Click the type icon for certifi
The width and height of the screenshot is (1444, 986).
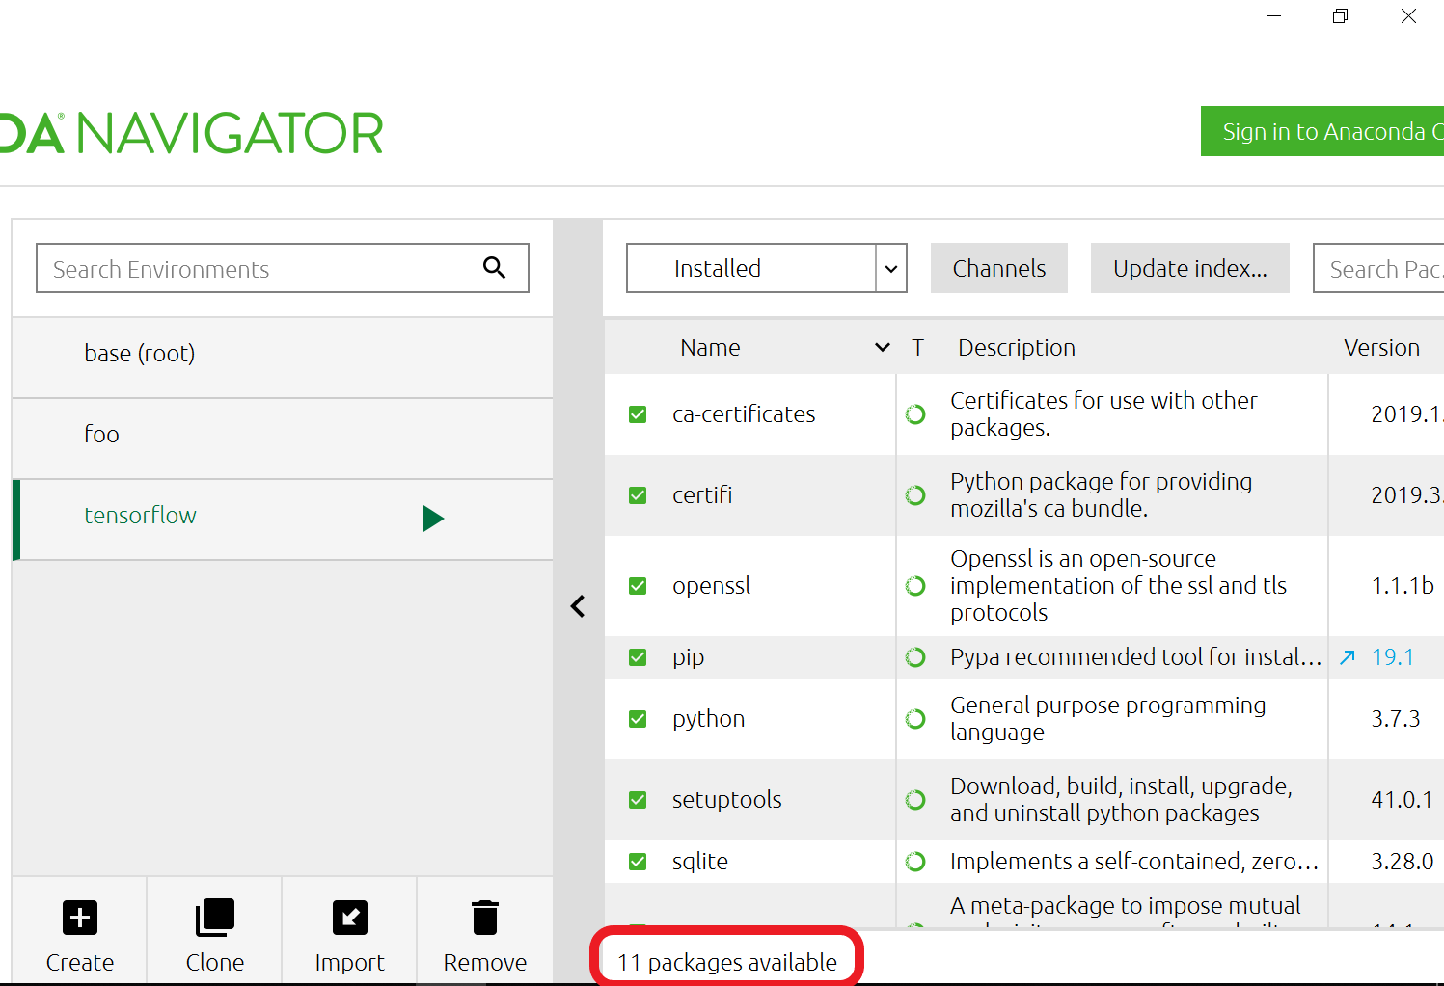(x=915, y=495)
